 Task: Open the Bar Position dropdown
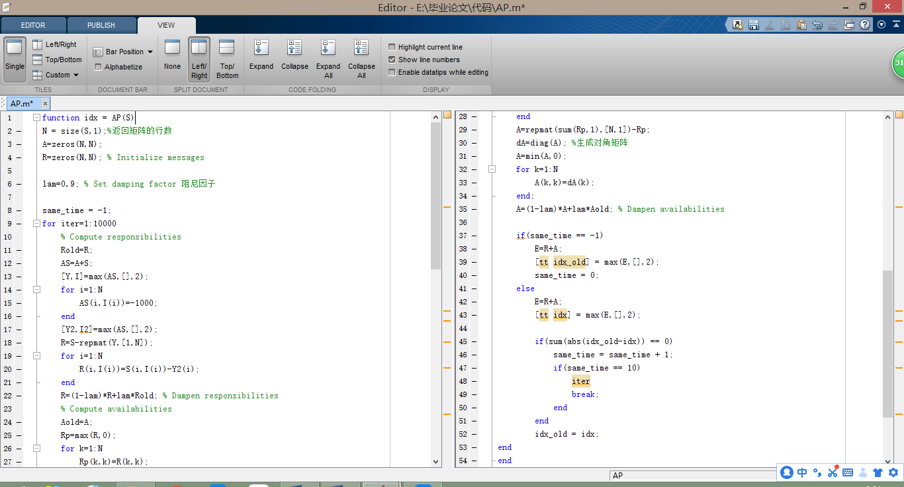[124, 52]
